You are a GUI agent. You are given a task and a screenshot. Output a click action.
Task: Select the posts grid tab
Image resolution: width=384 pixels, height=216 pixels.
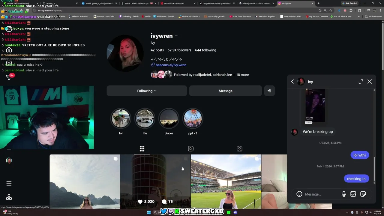[142, 148]
